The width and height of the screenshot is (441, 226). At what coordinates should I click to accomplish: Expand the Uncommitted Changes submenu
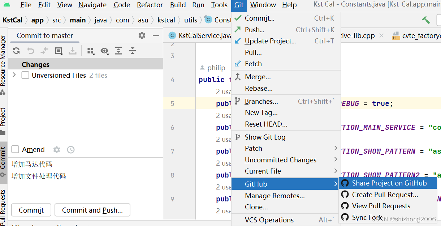(x=286, y=160)
